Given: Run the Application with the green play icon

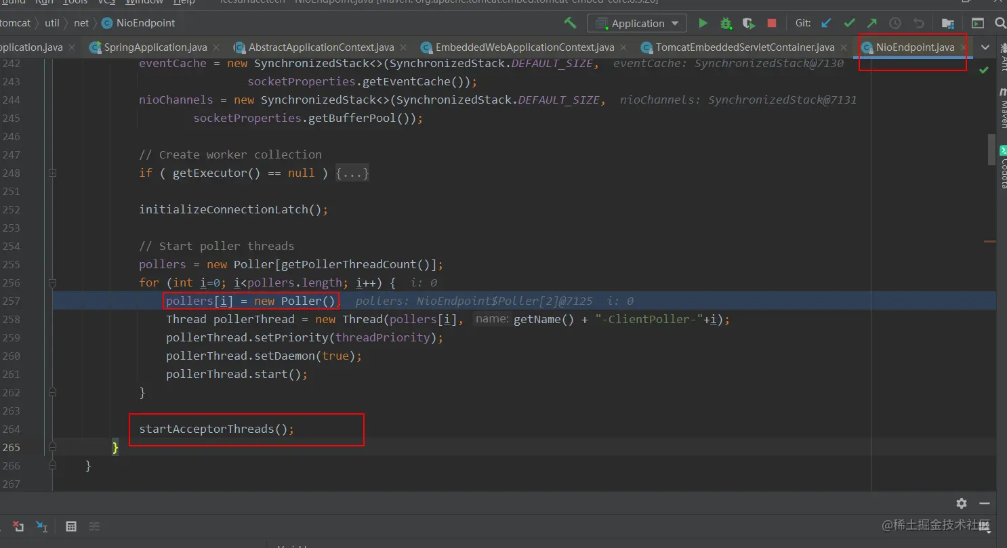Looking at the screenshot, I should coord(703,23).
